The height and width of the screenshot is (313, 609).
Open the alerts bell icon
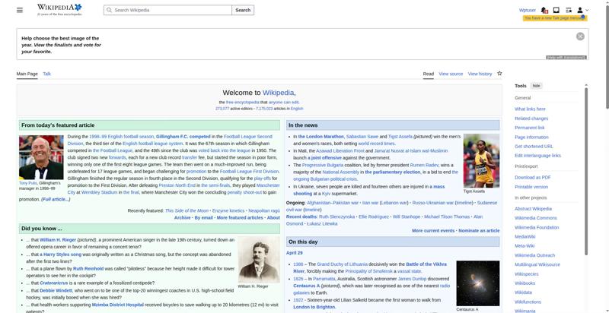click(x=544, y=10)
